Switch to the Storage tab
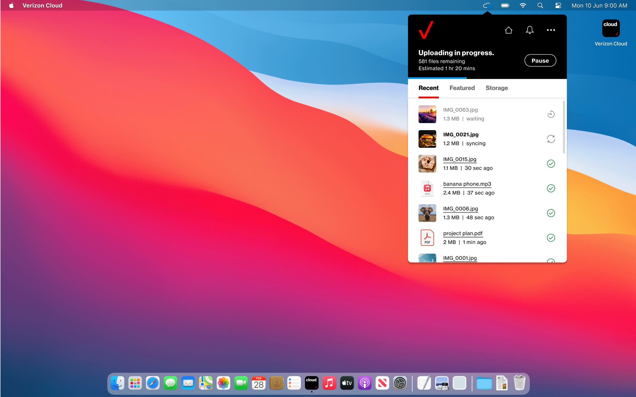Viewport: 636px width, 397px height. 496,88
